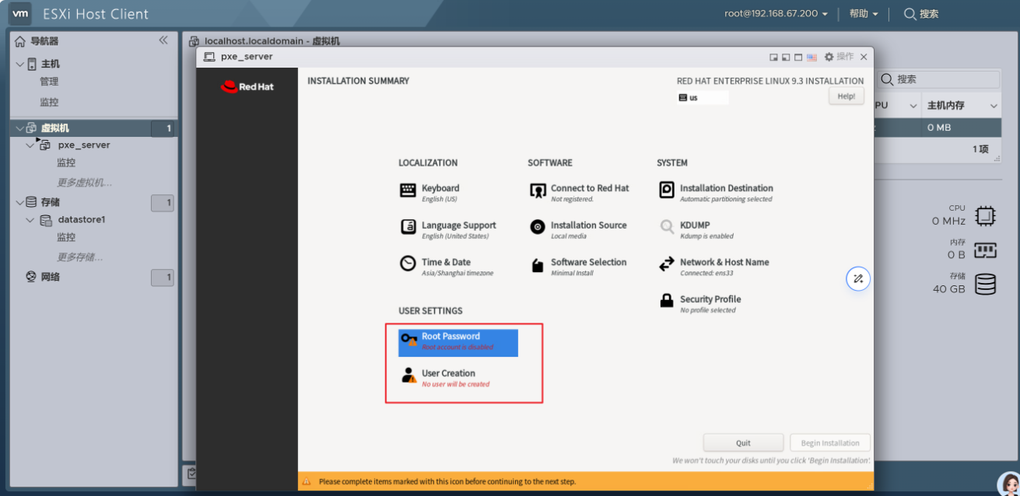The image size is (1020, 496).
Task: Select 管理 under 主机
Action: [x=49, y=82]
